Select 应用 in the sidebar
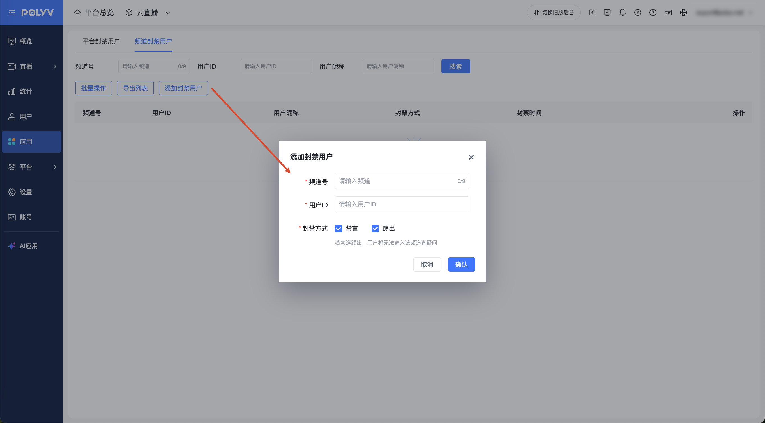Screen dimensions: 765x423 31,142
